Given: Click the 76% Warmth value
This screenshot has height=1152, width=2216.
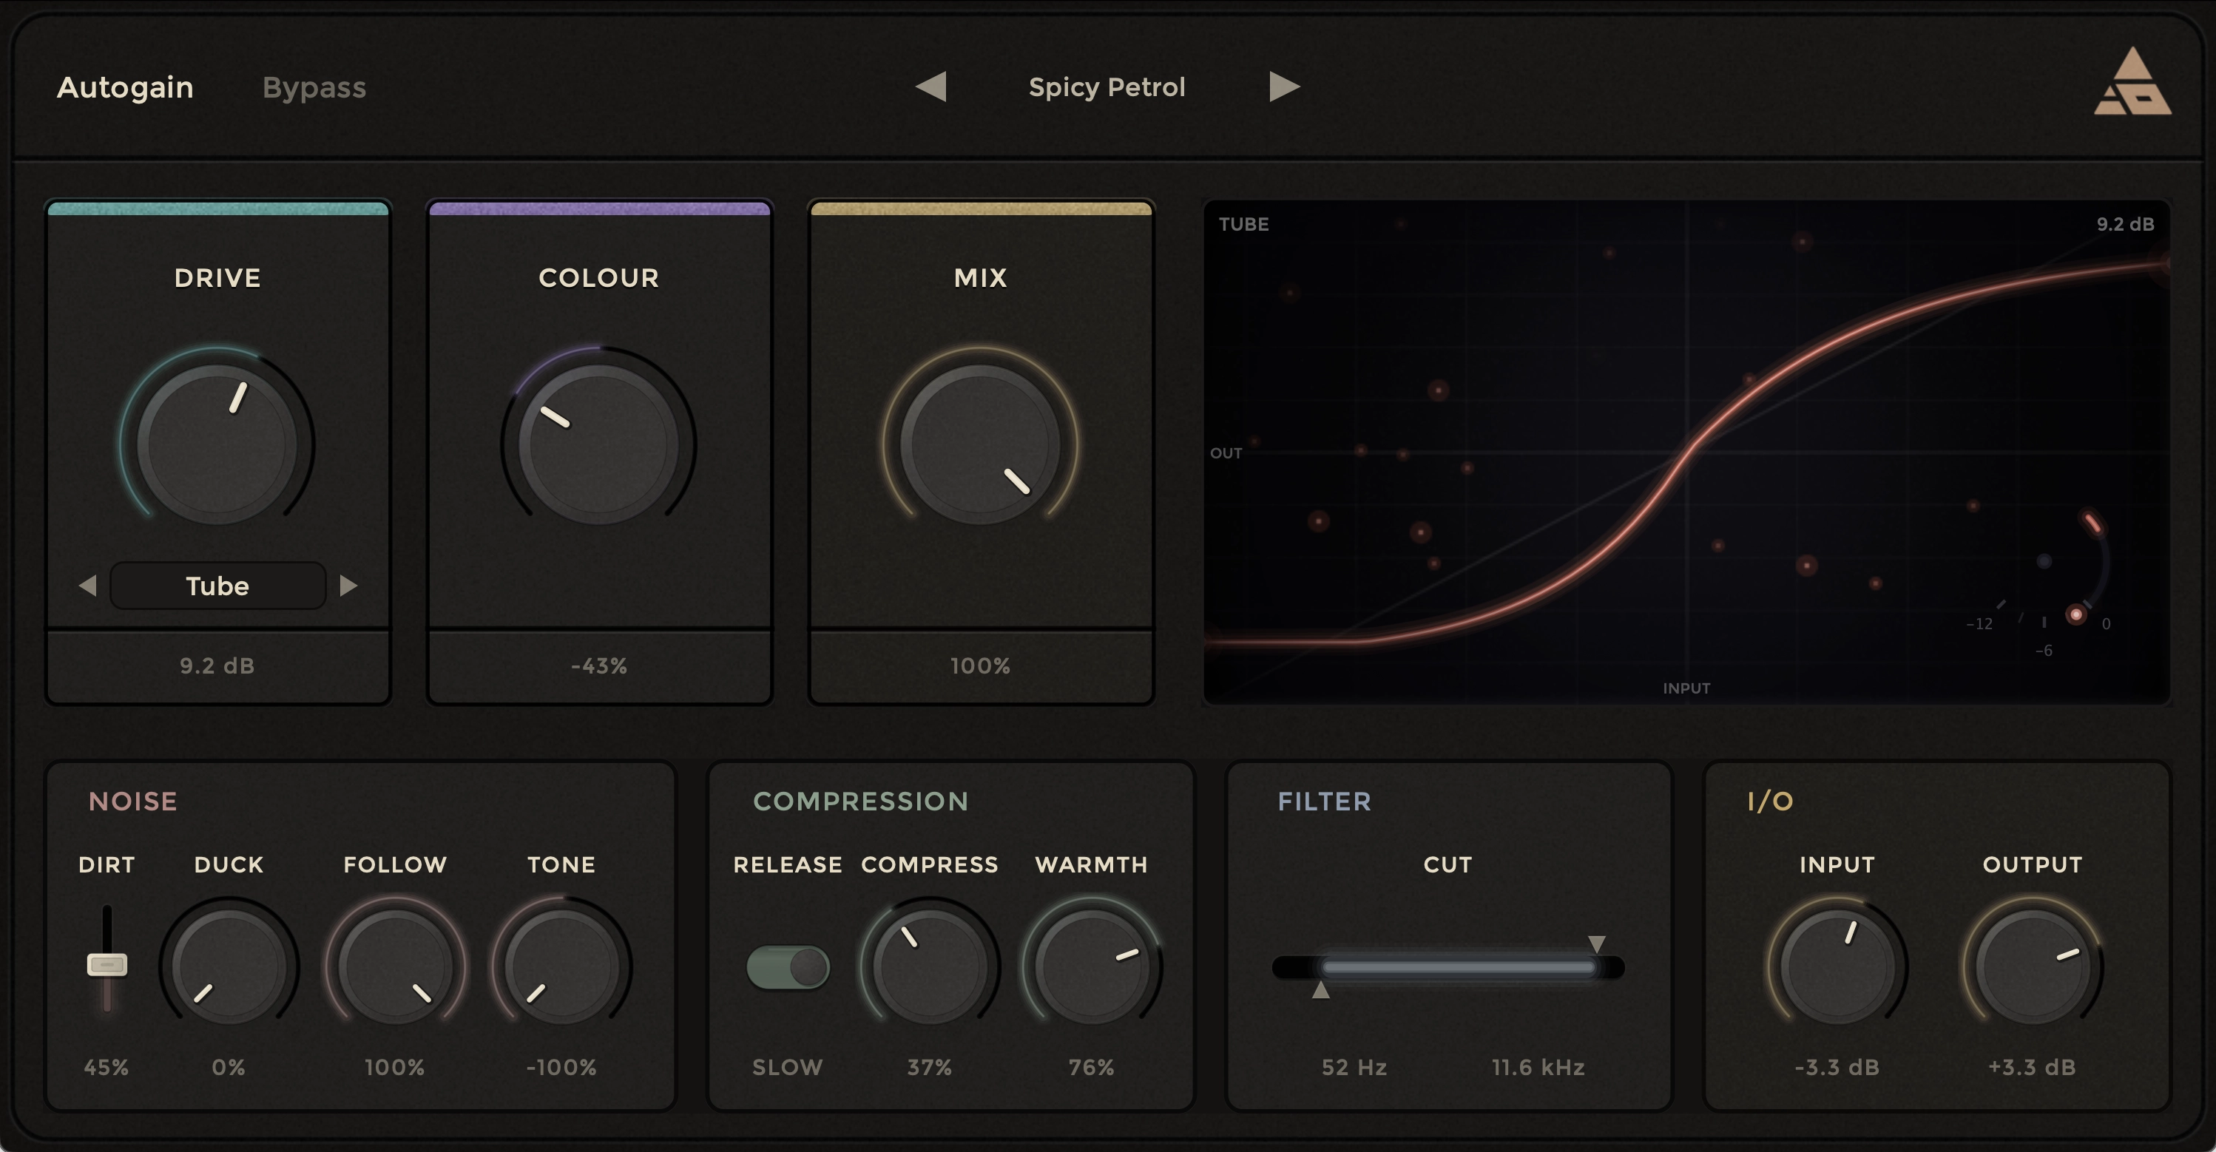Looking at the screenshot, I should [x=1092, y=1067].
